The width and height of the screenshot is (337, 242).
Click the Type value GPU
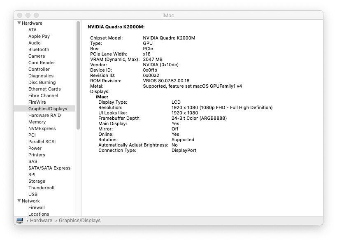pyautogui.click(x=148, y=43)
